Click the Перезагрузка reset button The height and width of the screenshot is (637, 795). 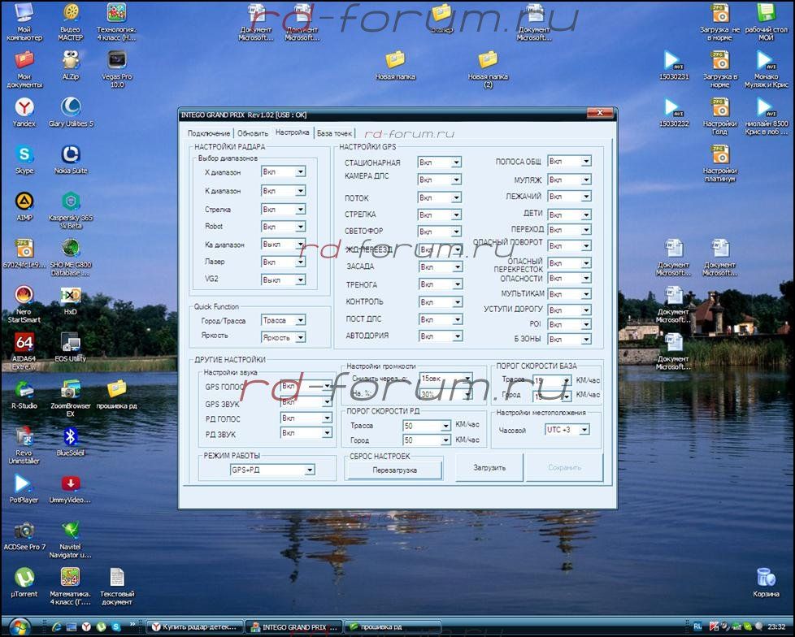394,470
